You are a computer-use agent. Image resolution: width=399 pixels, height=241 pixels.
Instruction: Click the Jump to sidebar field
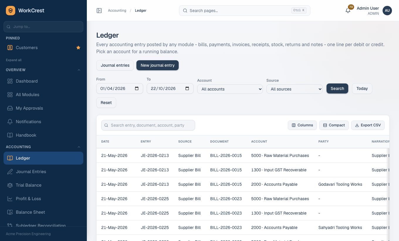[43, 26]
